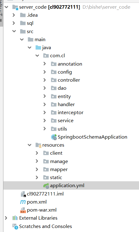Select the service package
This screenshot has height=232, width=139.
65,121
